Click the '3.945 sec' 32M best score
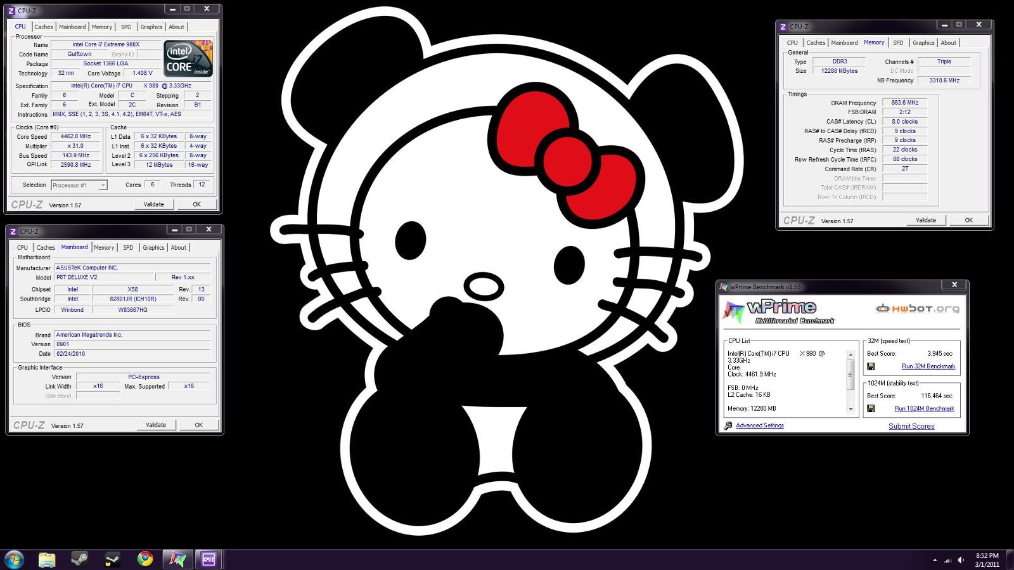This screenshot has width=1014, height=570. [x=940, y=354]
